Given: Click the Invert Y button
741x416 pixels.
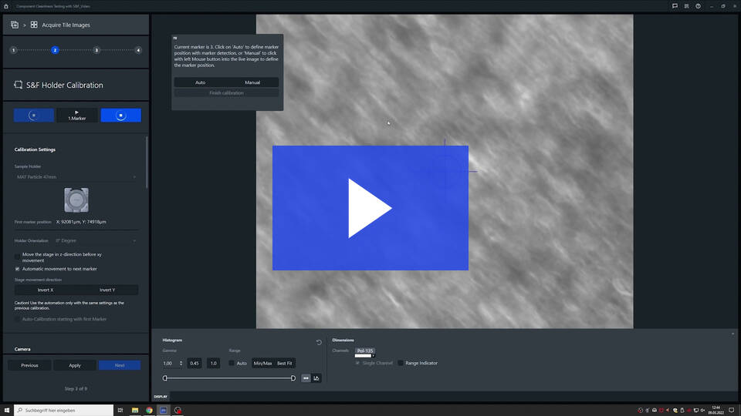Looking at the screenshot, I should (x=107, y=290).
